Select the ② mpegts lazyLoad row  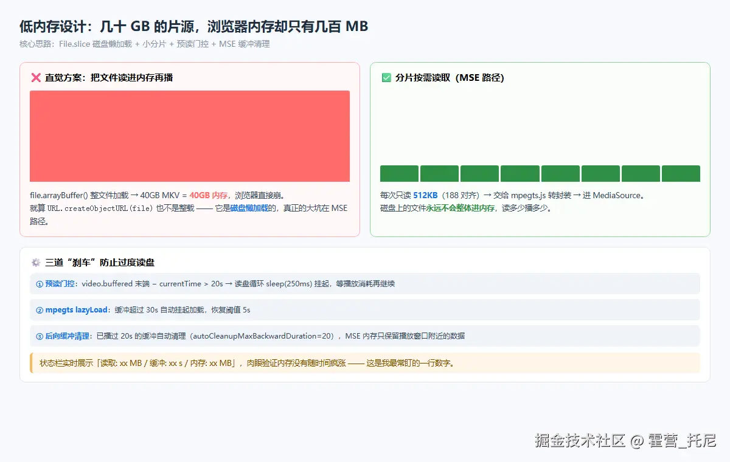pyautogui.click(x=365, y=310)
